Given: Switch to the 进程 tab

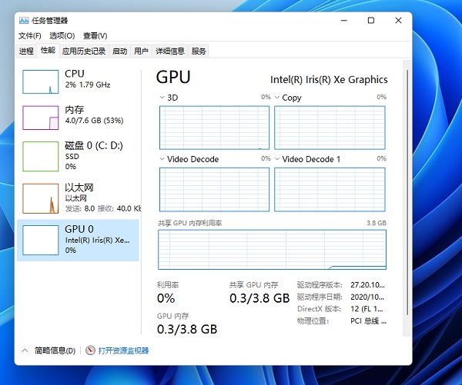Looking at the screenshot, I should [26, 51].
